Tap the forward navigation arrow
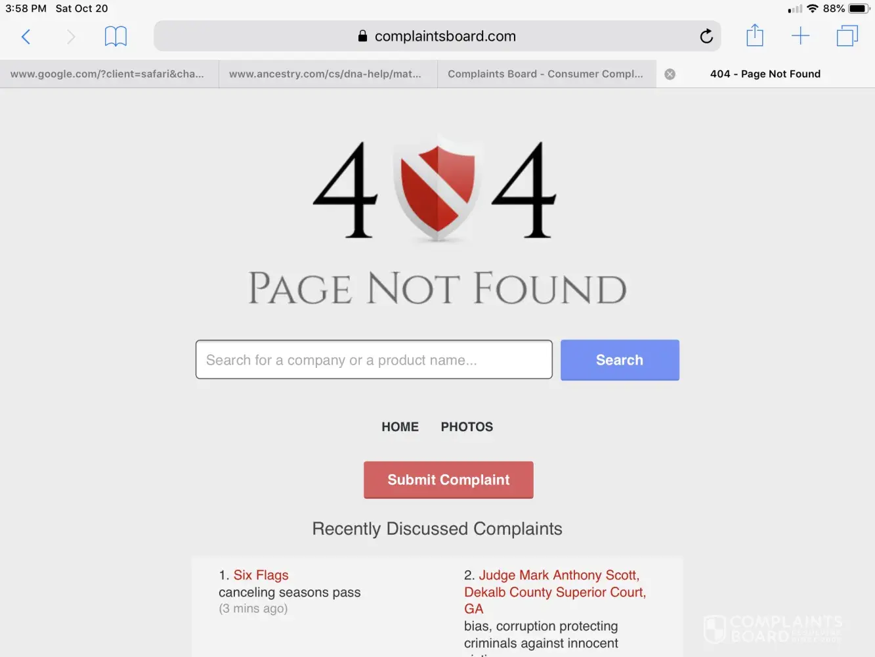875x657 pixels. pos(71,36)
